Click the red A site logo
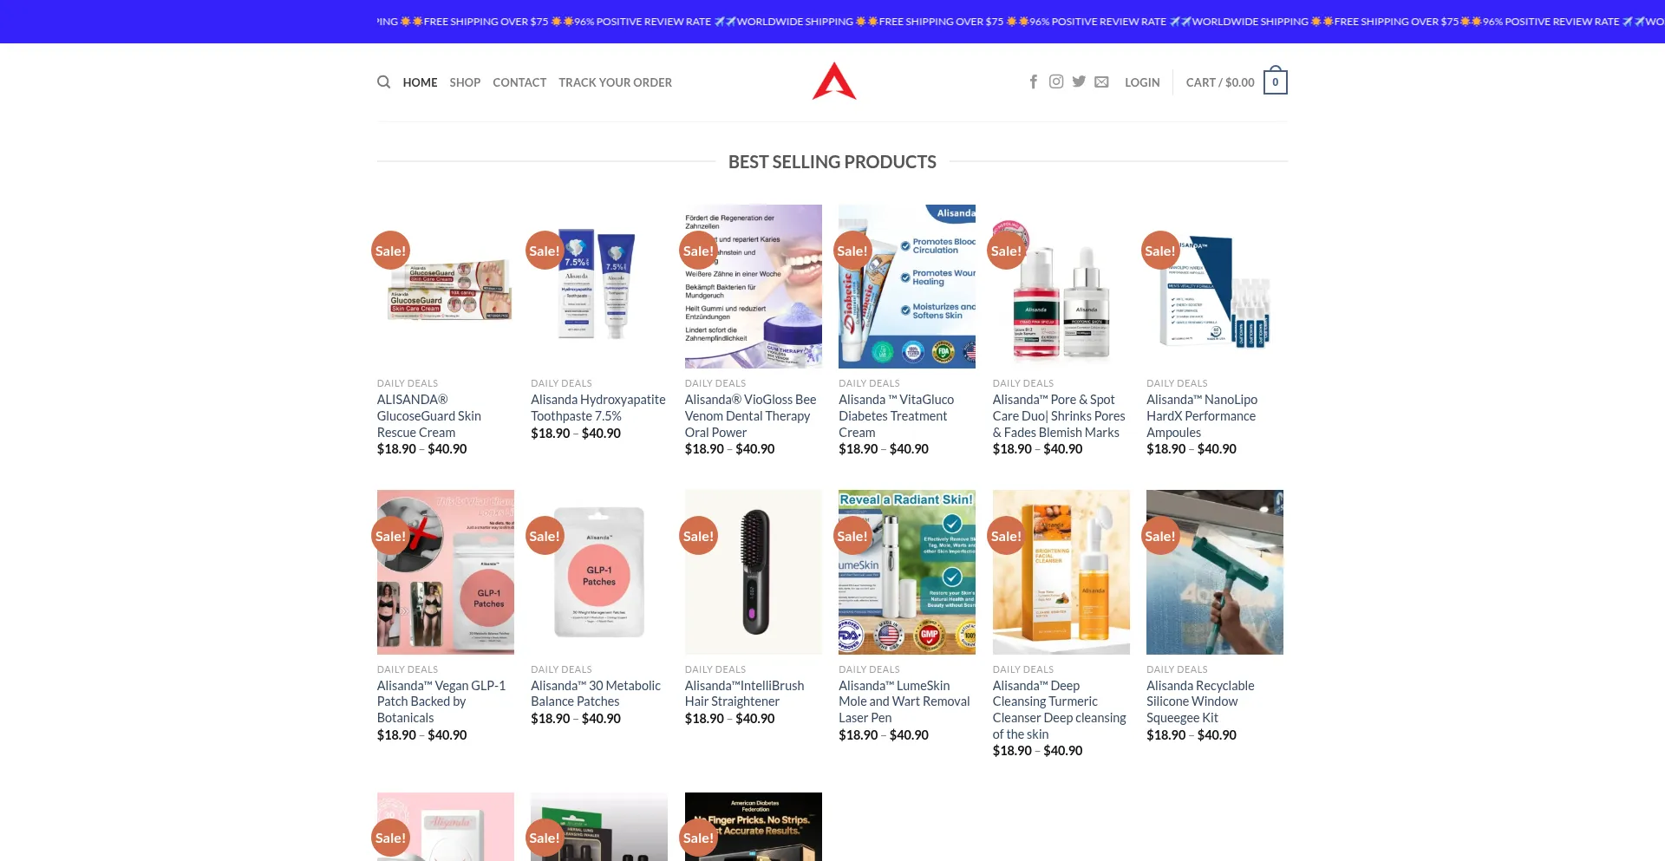Image resolution: width=1665 pixels, height=861 pixels. (833, 82)
